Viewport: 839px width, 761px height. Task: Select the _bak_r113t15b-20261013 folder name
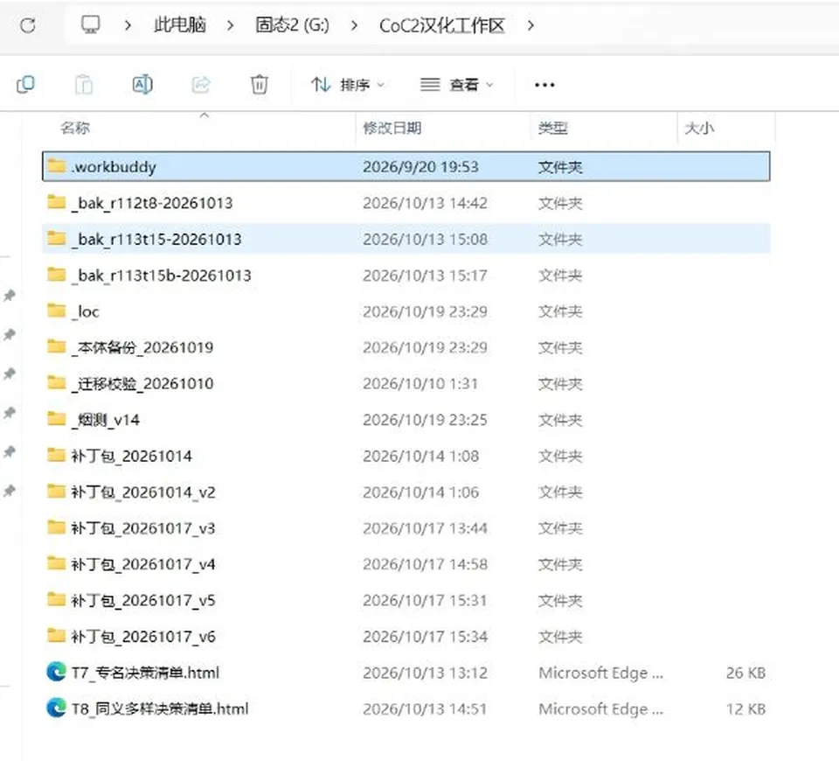pos(161,276)
